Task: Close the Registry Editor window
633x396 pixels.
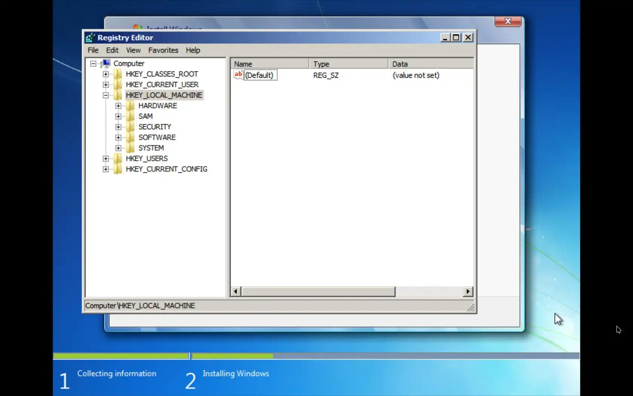Action: pyautogui.click(x=468, y=37)
